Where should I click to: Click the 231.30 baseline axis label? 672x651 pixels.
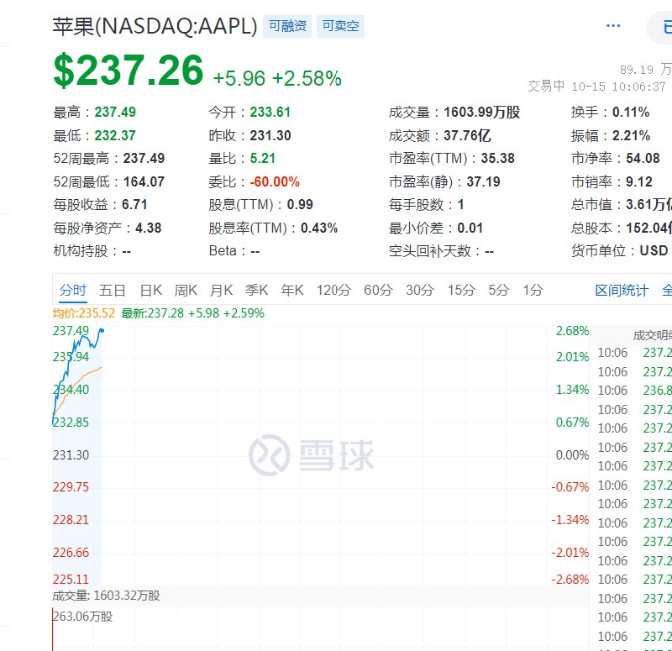click(x=71, y=454)
